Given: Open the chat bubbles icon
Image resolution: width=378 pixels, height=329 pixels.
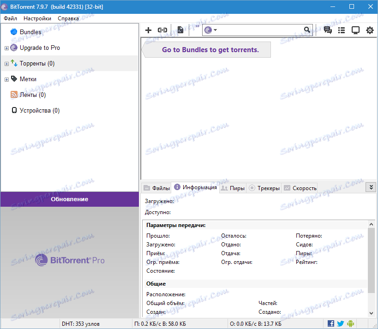Looking at the screenshot, I should coord(328,30).
